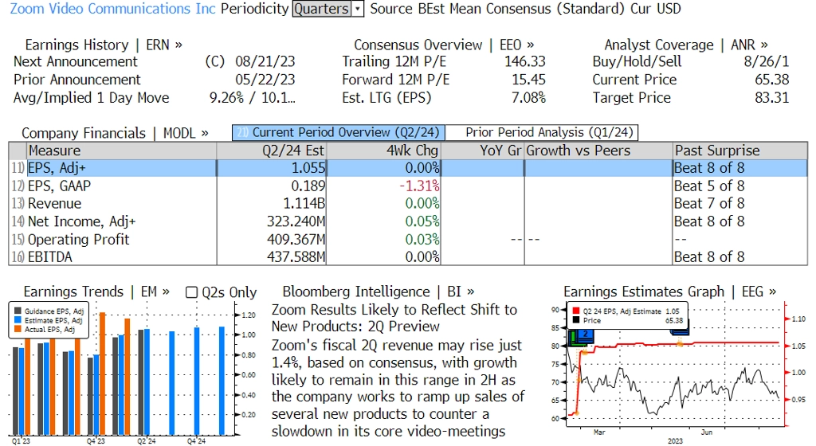Select the EBITDA measure row
The height and width of the screenshot is (446, 816).
click(x=408, y=256)
